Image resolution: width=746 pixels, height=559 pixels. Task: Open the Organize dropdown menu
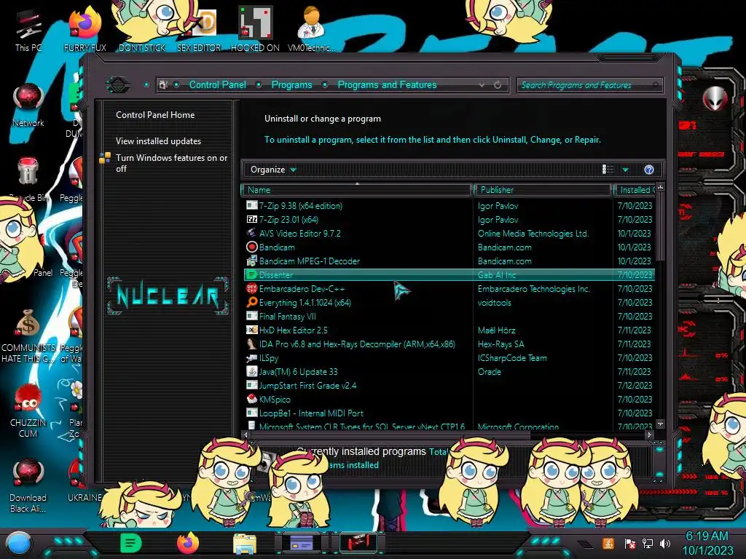point(273,170)
